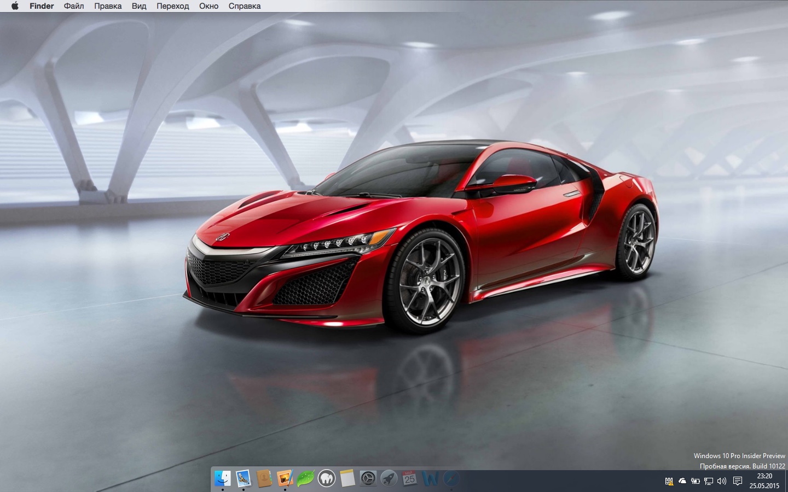Open the MAMP elephant icon

coord(327,479)
